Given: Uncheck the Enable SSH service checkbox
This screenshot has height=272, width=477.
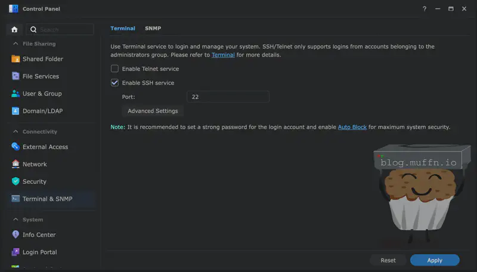Looking at the screenshot, I should coord(115,83).
